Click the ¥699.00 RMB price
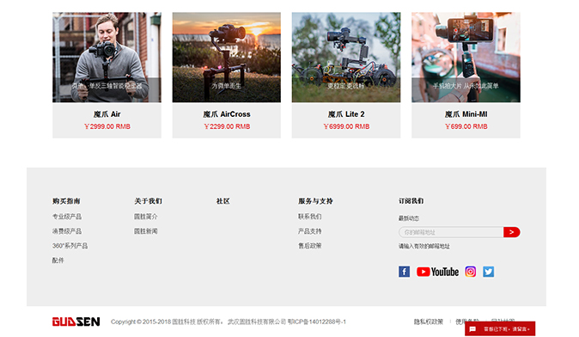This screenshot has height=337, width=579. coord(466,126)
